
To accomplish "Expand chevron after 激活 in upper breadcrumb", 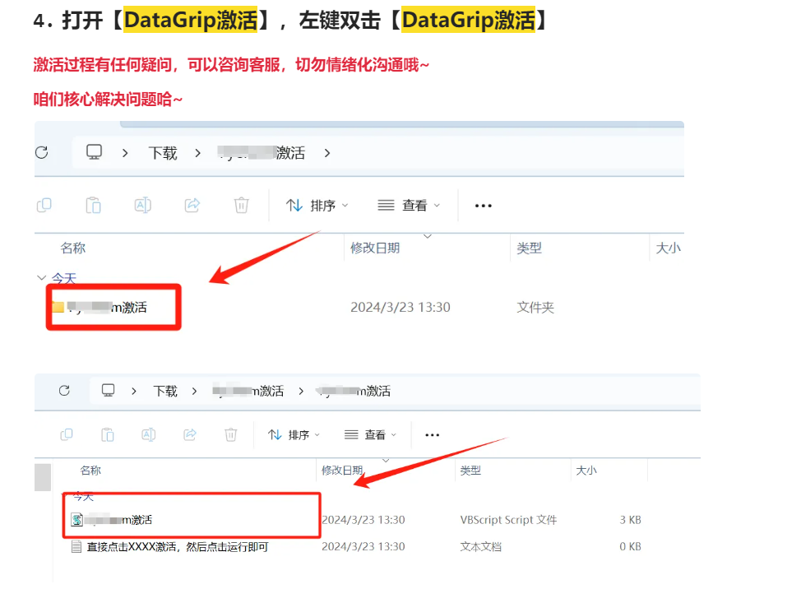I will tap(327, 153).
